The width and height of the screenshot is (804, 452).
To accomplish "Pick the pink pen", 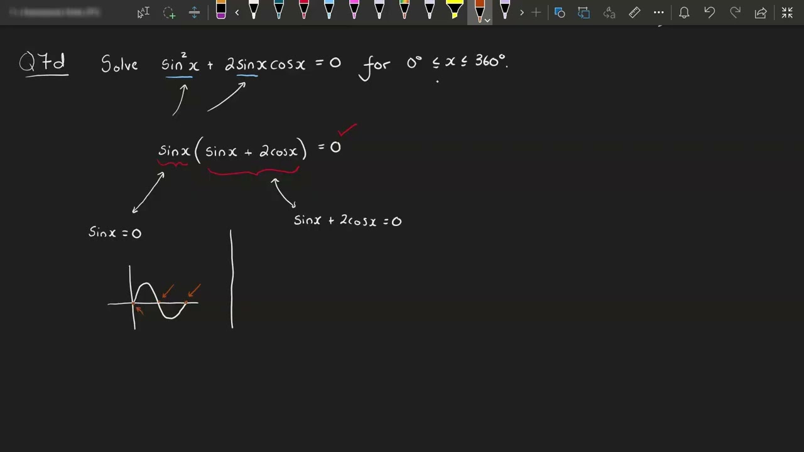I will (354, 10).
